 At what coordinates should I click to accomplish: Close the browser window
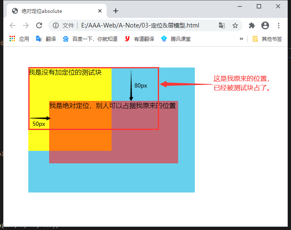coord(278,6)
